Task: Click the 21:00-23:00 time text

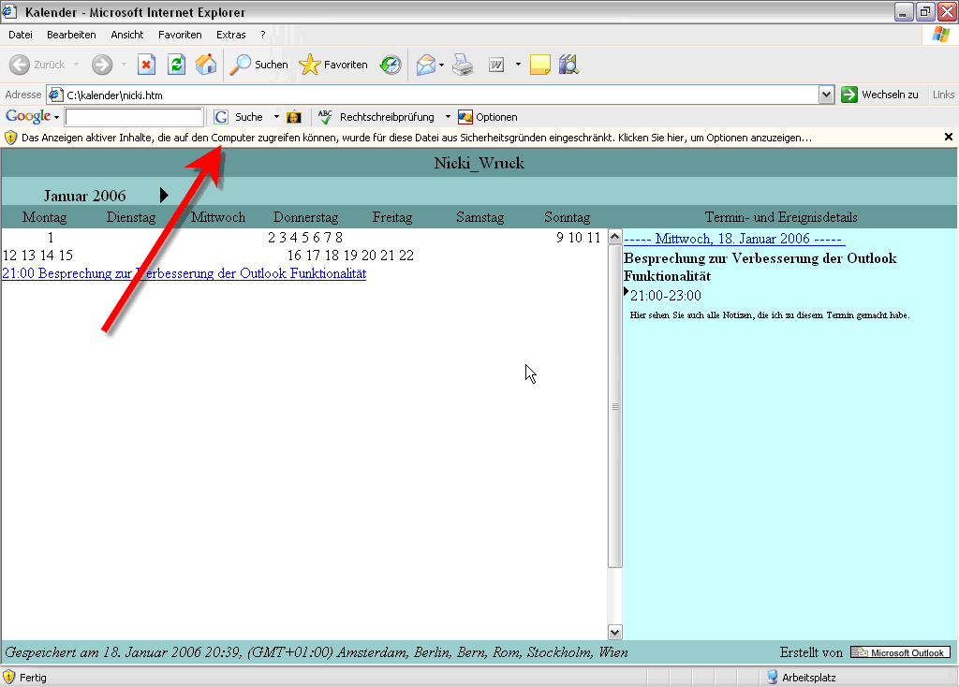Action: pos(666,296)
